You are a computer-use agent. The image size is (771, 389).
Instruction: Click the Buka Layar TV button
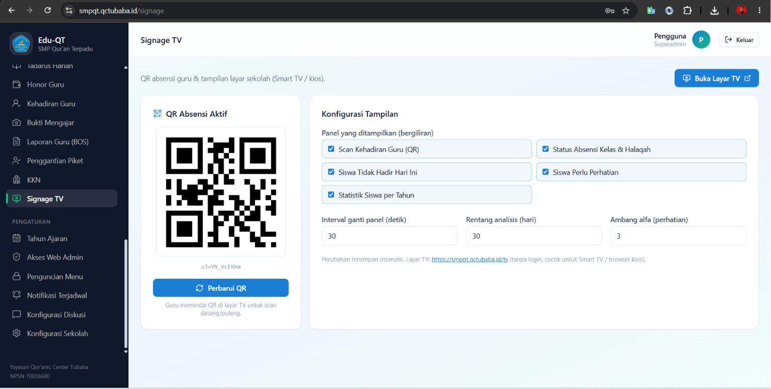pos(716,78)
